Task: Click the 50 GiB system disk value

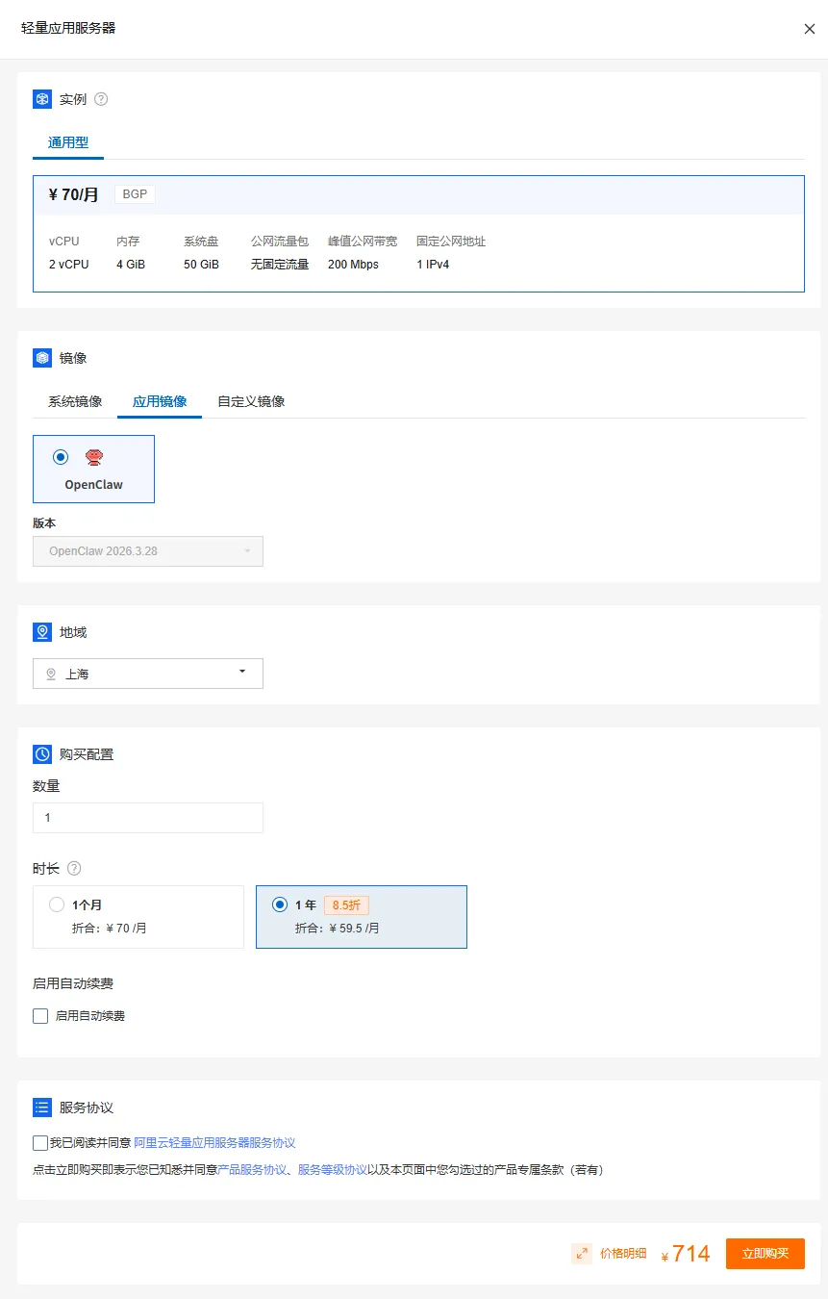Action: (x=201, y=265)
